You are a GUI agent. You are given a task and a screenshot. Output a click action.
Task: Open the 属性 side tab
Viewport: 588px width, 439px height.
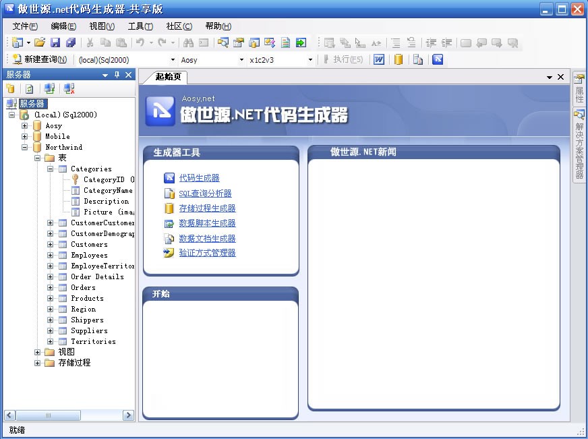(579, 89)
